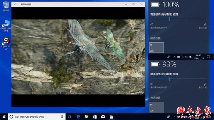This screenshot has width=214, height=120.
Task: Open the Action Center notification icon
Action: click(208, 57)
